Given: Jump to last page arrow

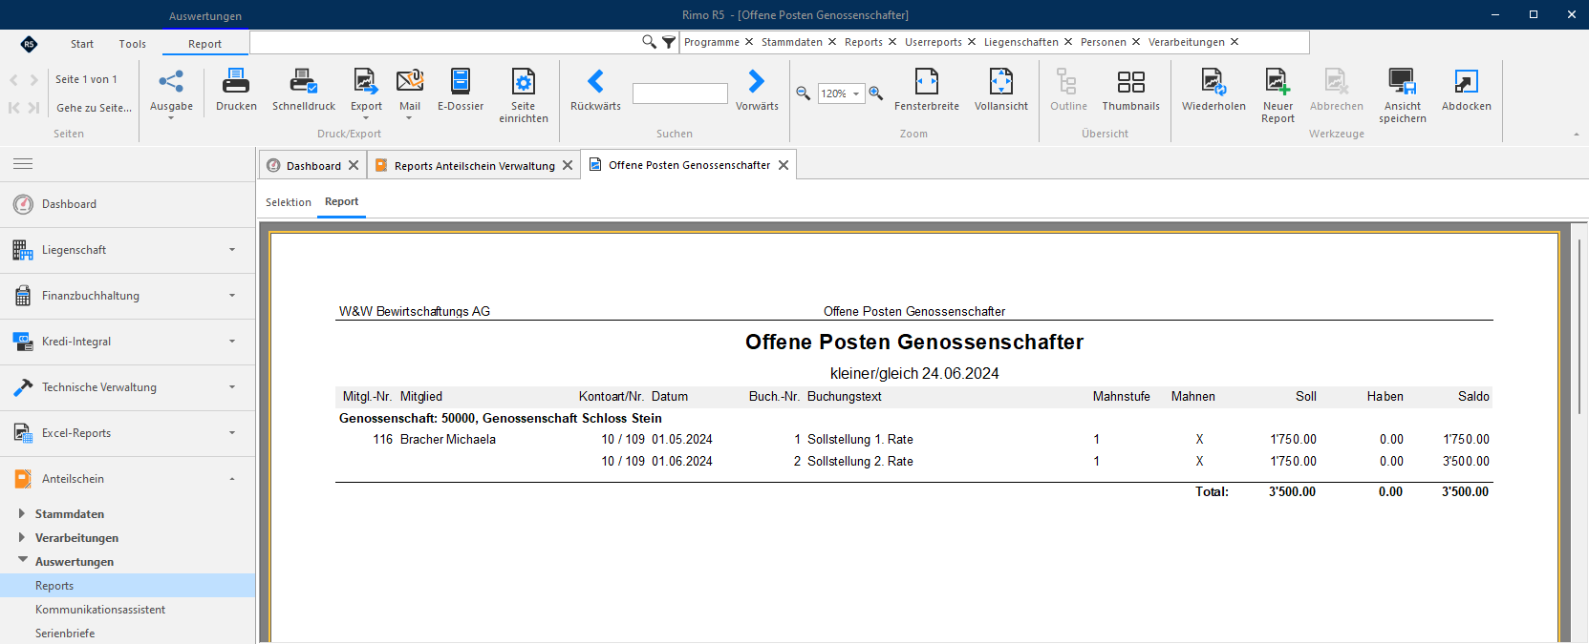Looking at the screenshot, I should tap(34, 108).
